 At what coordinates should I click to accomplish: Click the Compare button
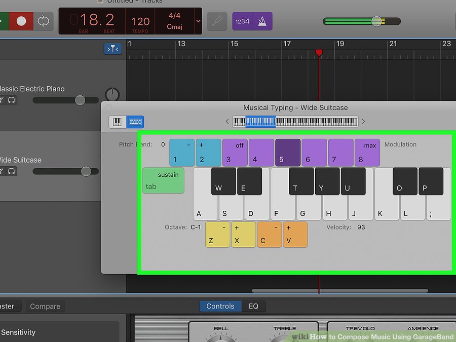pyautogui.click(x=45, y=306)
